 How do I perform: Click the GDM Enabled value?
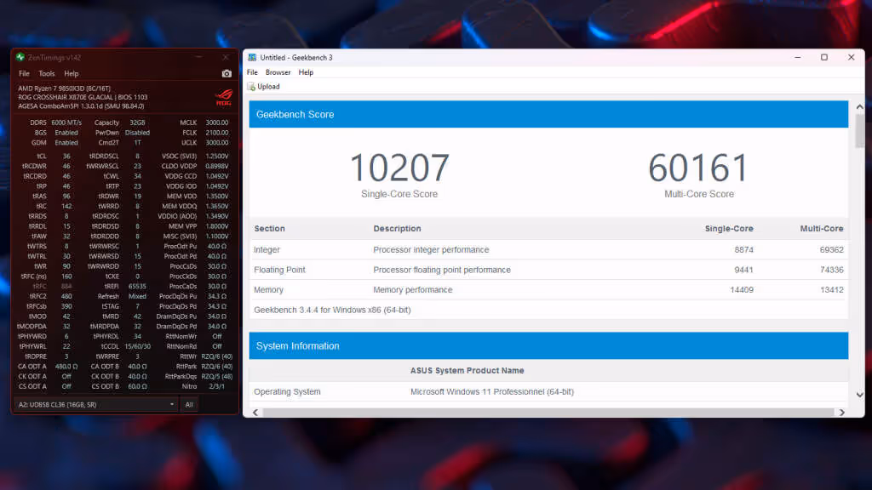[x=66, y=143]
